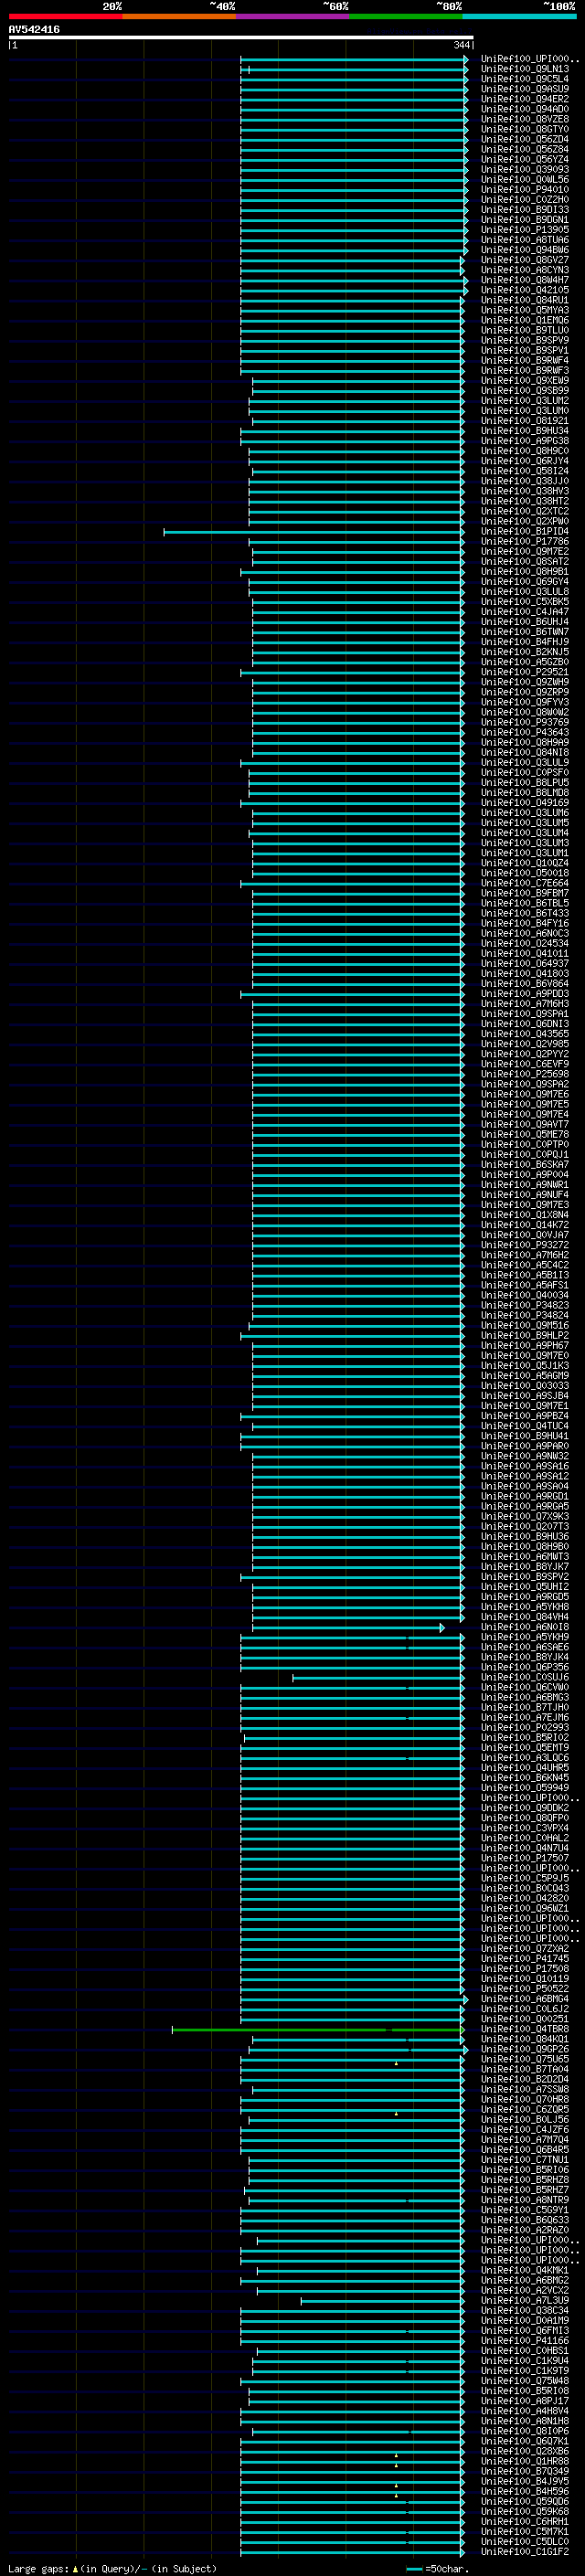The image size is (585, 2576).
Task: Select the UniRef100_P43643 label
Action: click(524, 733)
